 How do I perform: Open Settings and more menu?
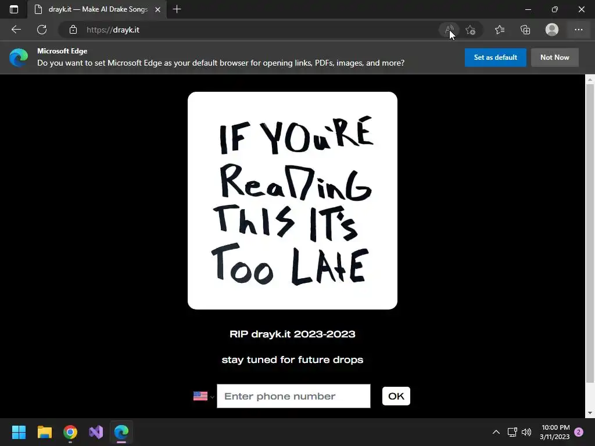coord(578,30)
